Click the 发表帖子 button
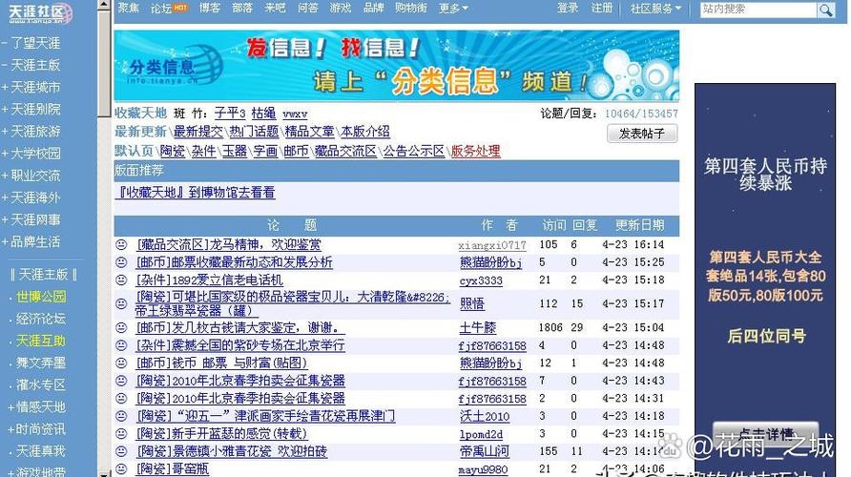The height and width of the screenshot is (477, 851). click(x=642, y=134)
